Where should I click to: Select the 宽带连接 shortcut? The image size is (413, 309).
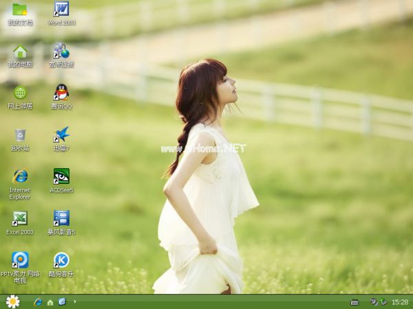61,51
